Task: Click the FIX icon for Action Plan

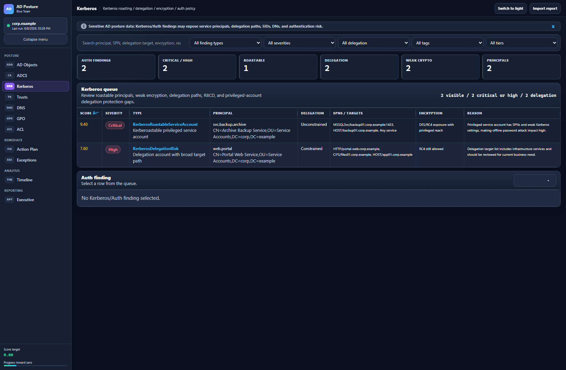Action: click(9, 149)
